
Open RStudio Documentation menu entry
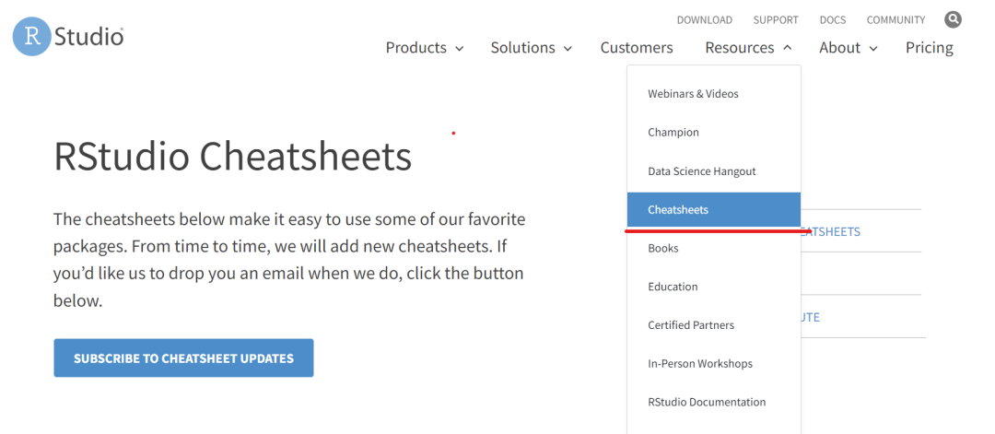point(707,403)
